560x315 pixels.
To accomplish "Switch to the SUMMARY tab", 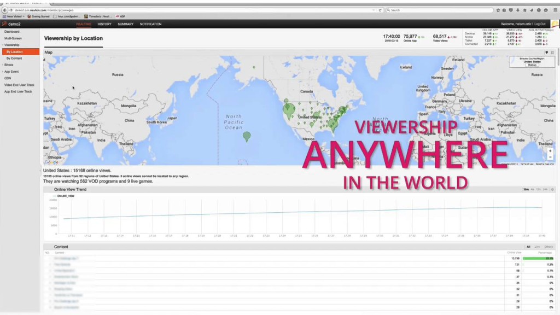I will (125, 24).
